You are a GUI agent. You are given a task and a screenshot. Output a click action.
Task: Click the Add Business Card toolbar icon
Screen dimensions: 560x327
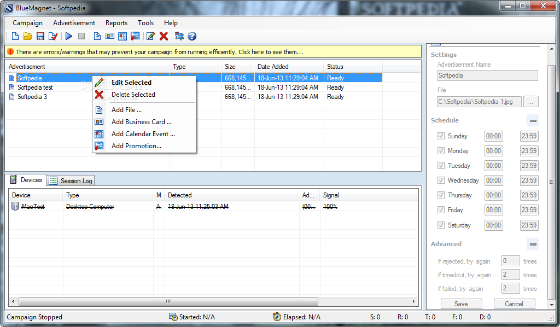110,36
